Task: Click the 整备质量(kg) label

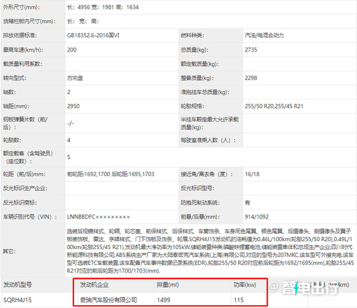Action: coord(197,78)
